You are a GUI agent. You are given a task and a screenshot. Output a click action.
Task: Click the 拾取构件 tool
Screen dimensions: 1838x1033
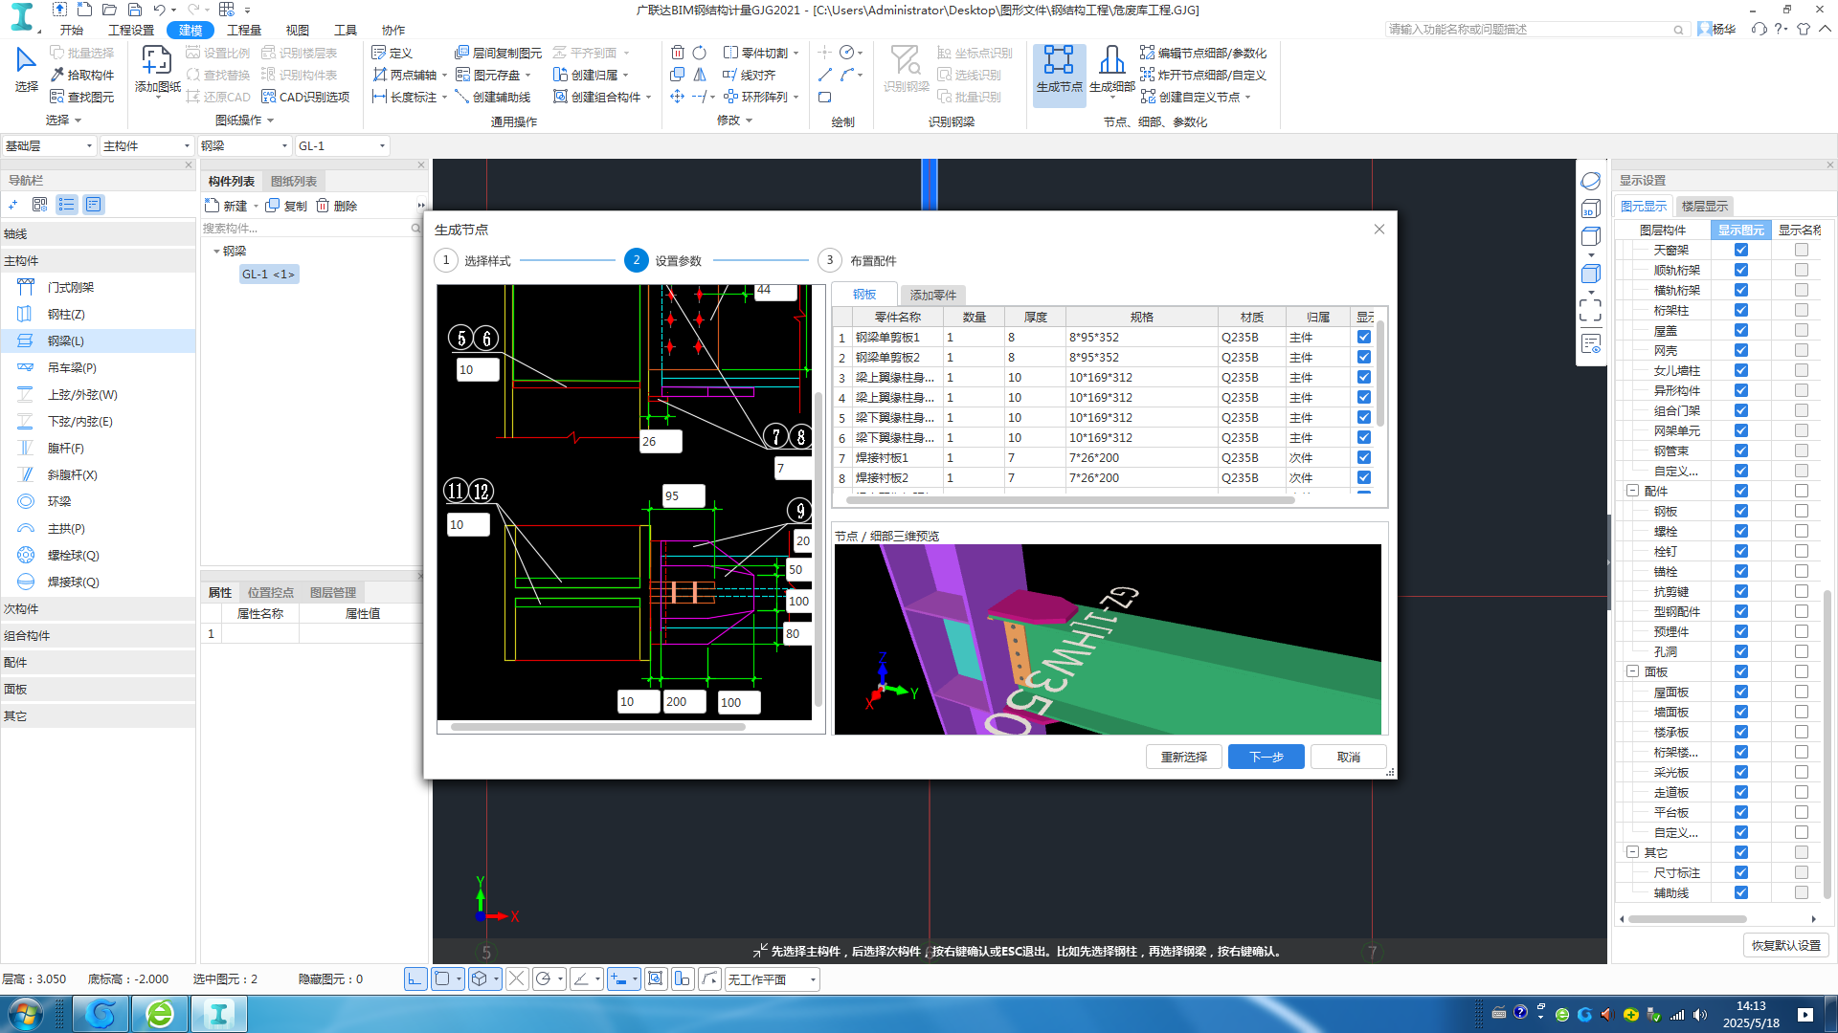click(x=82, y=75)
